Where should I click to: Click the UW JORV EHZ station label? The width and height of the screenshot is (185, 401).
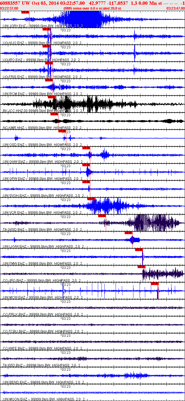[x=14, y=26]
